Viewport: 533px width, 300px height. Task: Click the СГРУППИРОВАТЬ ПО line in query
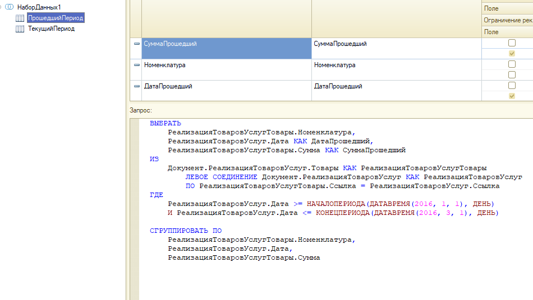186,231
